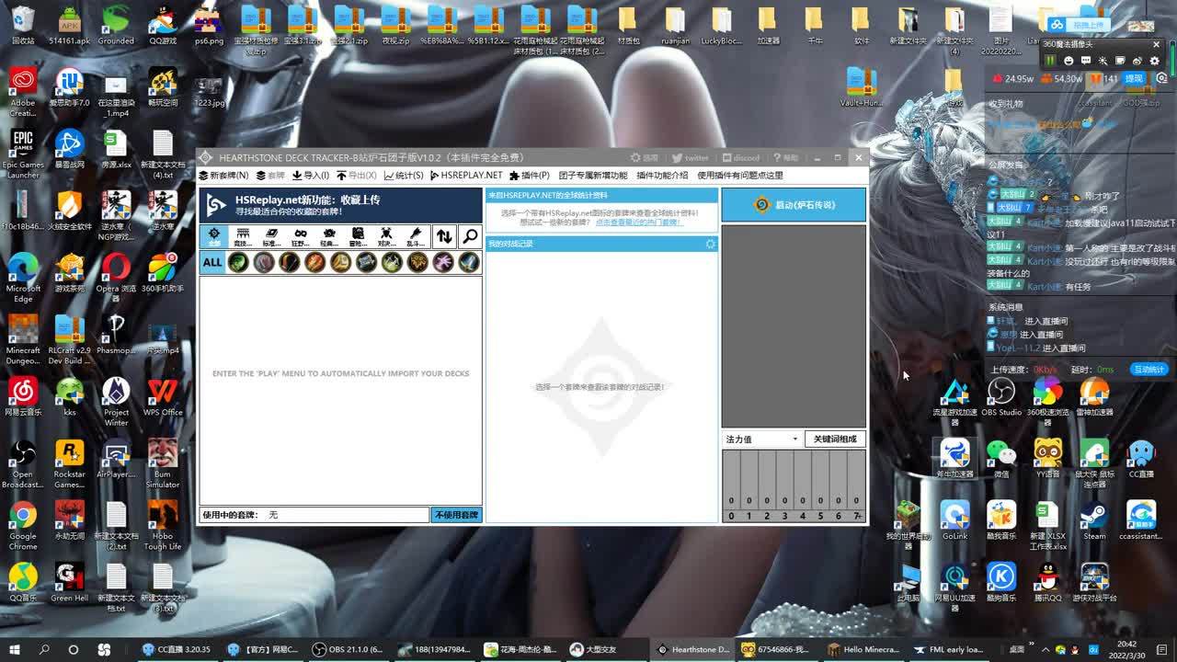Filter decks by fifth class icon

pyautogui.click(x=341, y=263)
